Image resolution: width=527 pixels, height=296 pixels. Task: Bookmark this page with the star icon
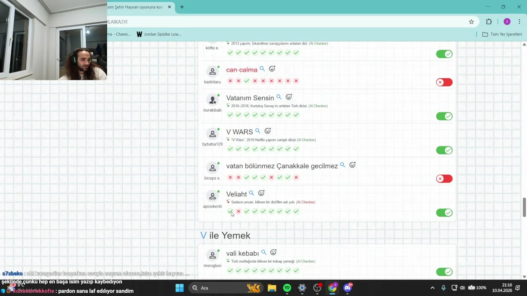[x=471, y=22]
